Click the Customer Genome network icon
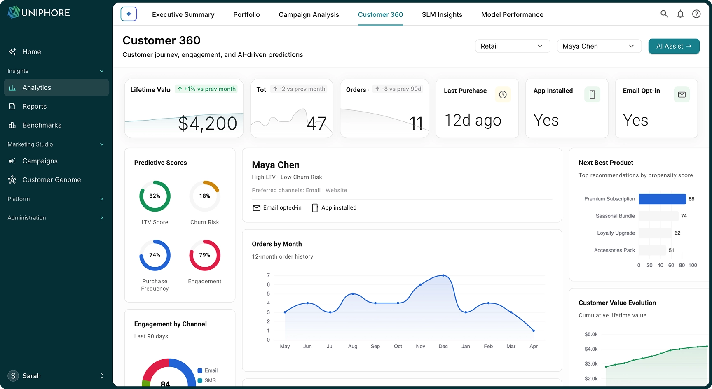Screen dimensions: 712x389 [x=12, y=179]
